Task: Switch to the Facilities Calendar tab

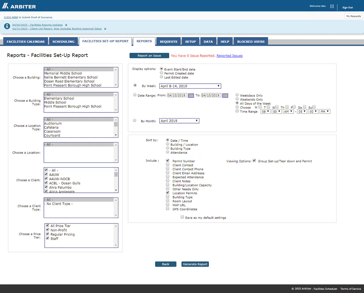Action: [x=26, y=41]
